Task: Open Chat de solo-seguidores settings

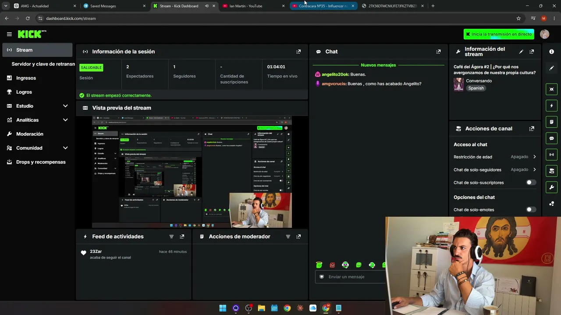Action: tap(495, 169)
